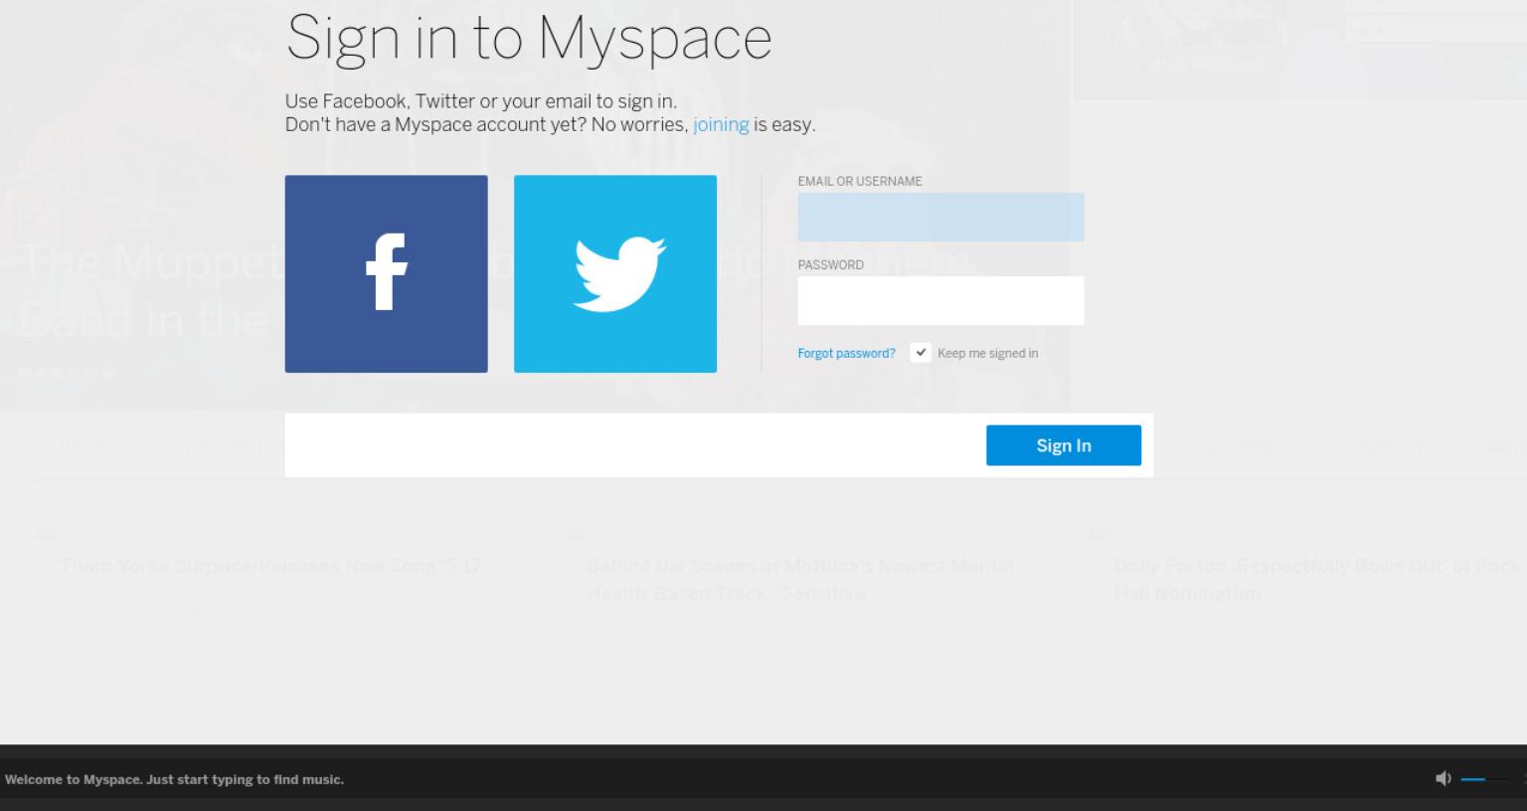
Task: Sign in with the Facebook icon button
Action: (x=386, y=273)
